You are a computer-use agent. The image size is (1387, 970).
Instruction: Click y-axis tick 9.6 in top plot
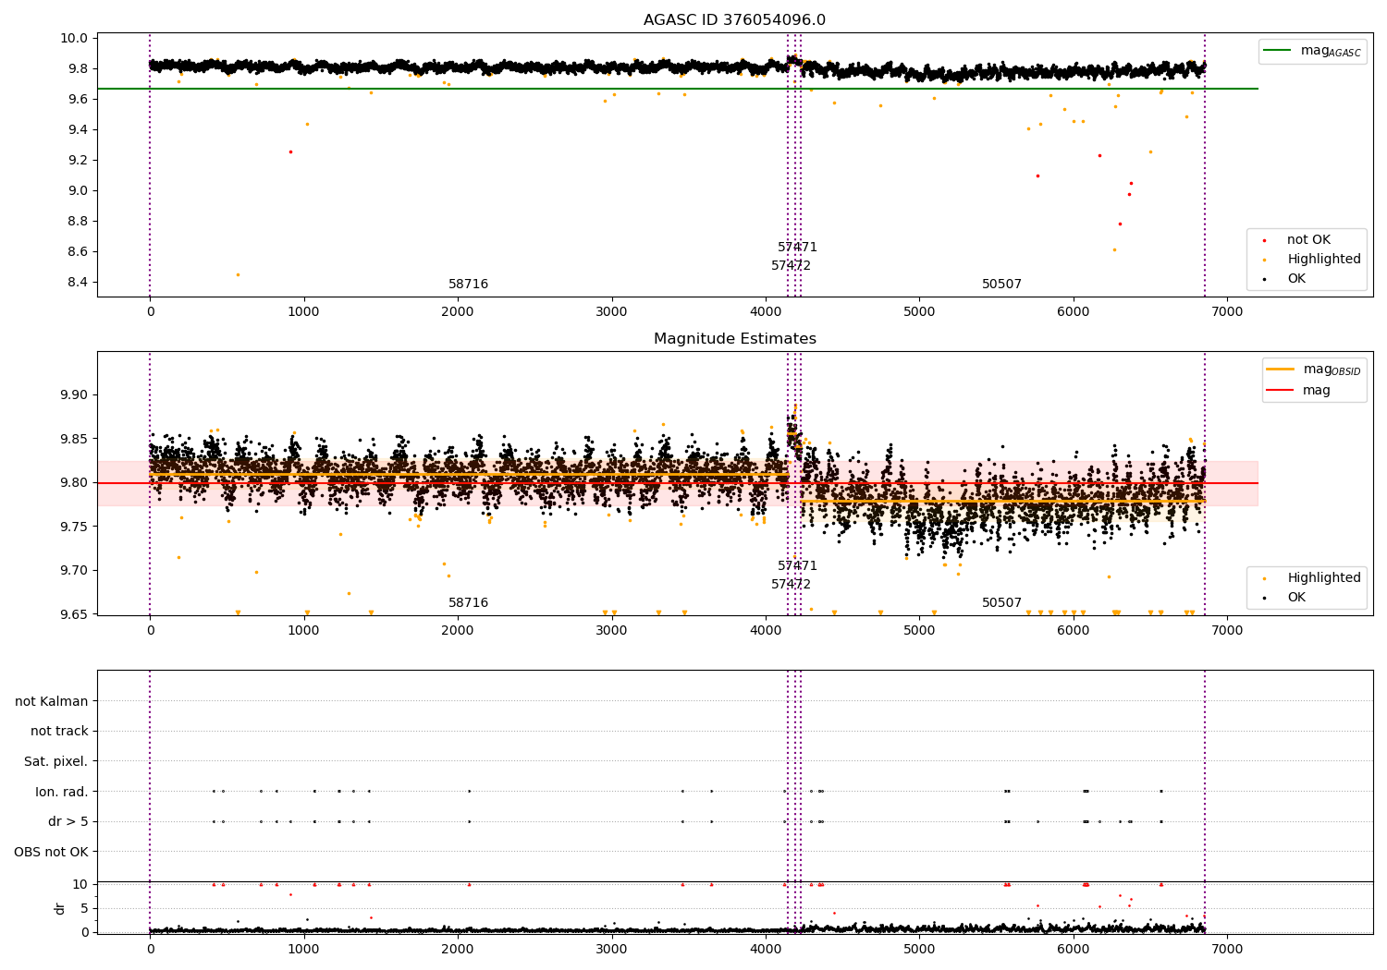pos(79,100)
